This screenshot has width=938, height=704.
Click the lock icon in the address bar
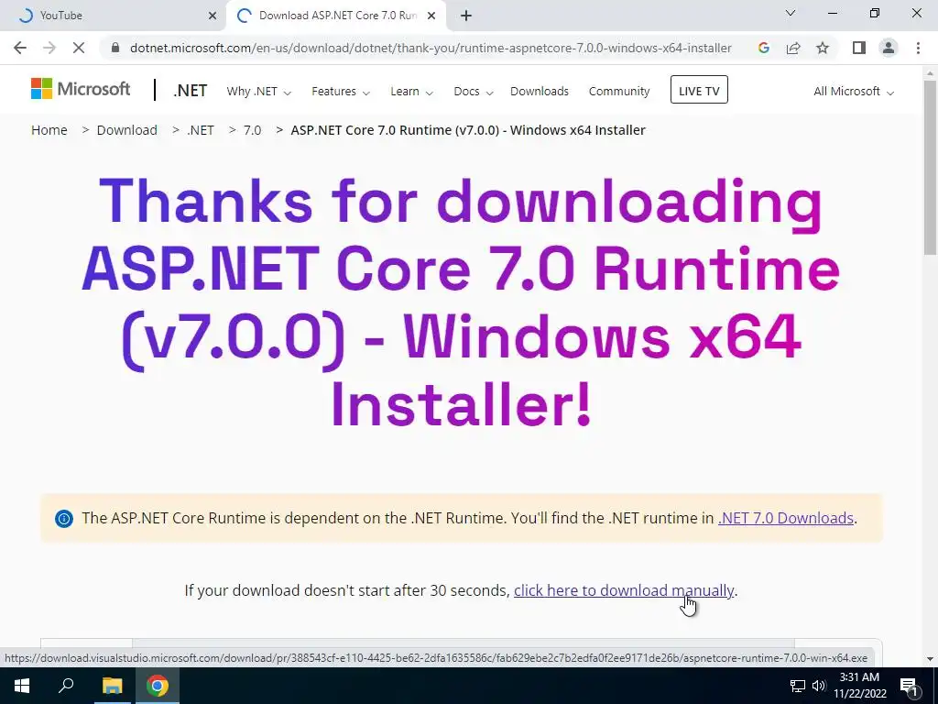(x=115, y=48)
